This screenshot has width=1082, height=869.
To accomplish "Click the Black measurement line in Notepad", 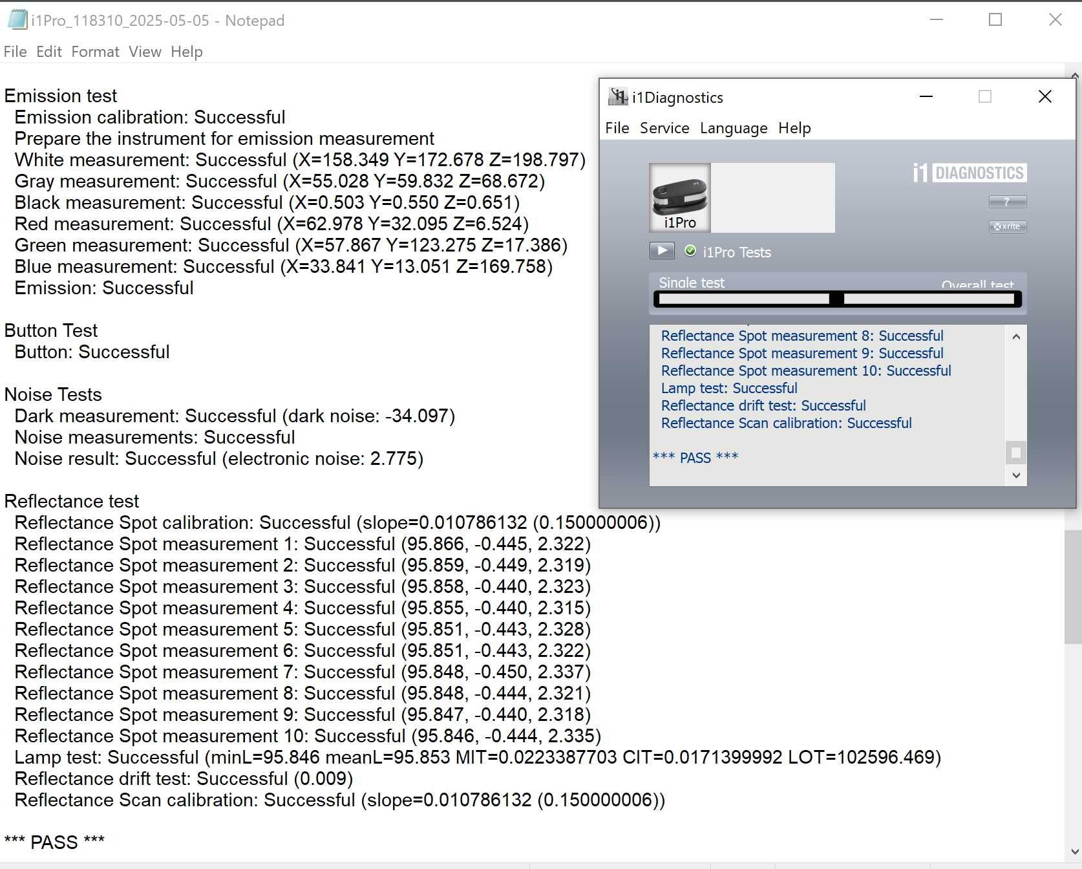I will 267,202.
